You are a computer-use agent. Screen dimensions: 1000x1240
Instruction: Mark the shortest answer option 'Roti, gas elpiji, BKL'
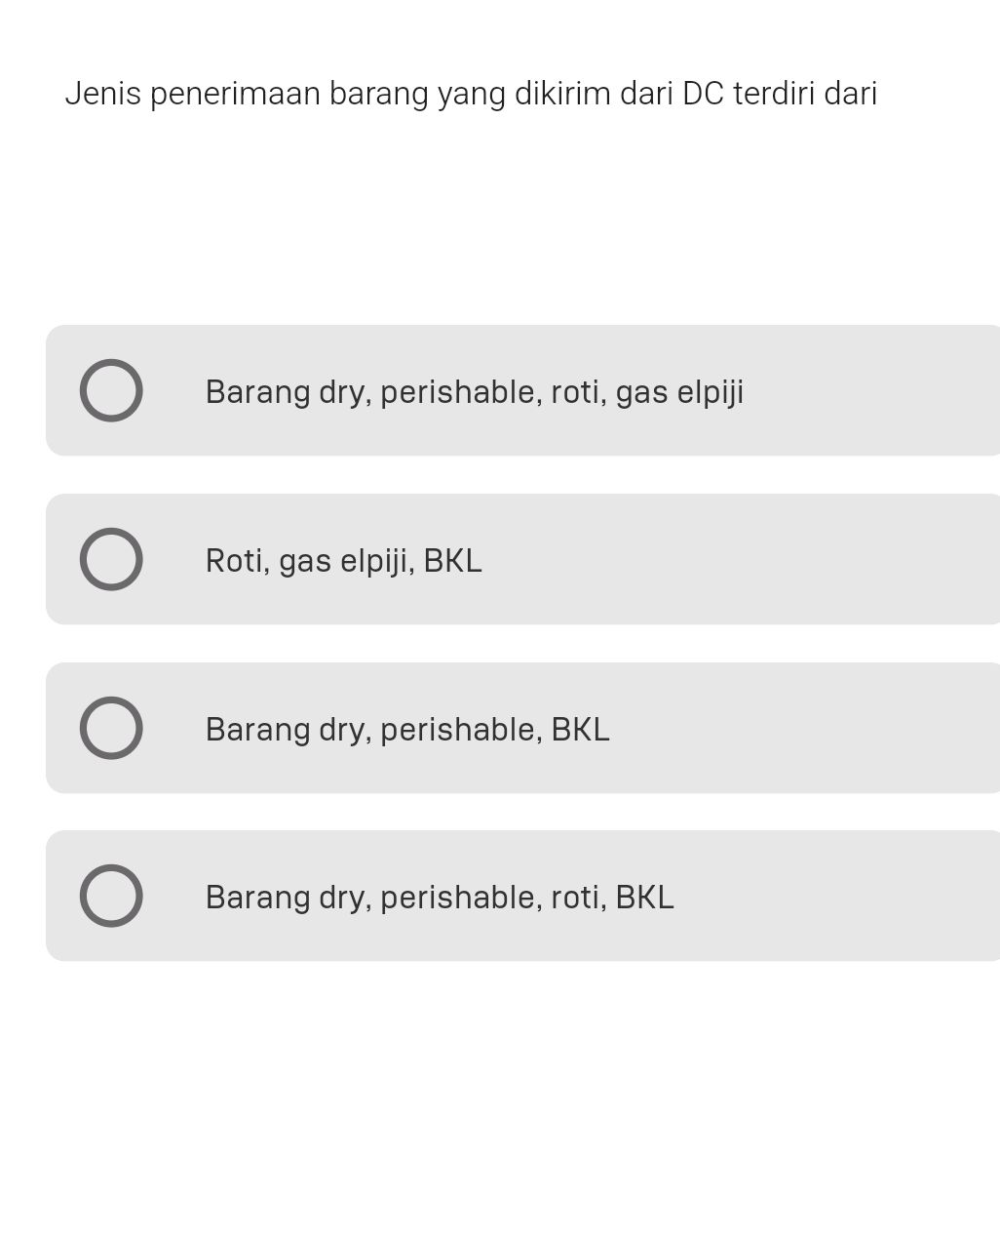click(x=343, y=559)
